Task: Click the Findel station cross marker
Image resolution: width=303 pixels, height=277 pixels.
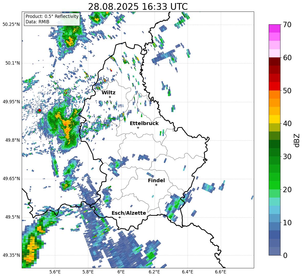Action: (x=156, y=185)
